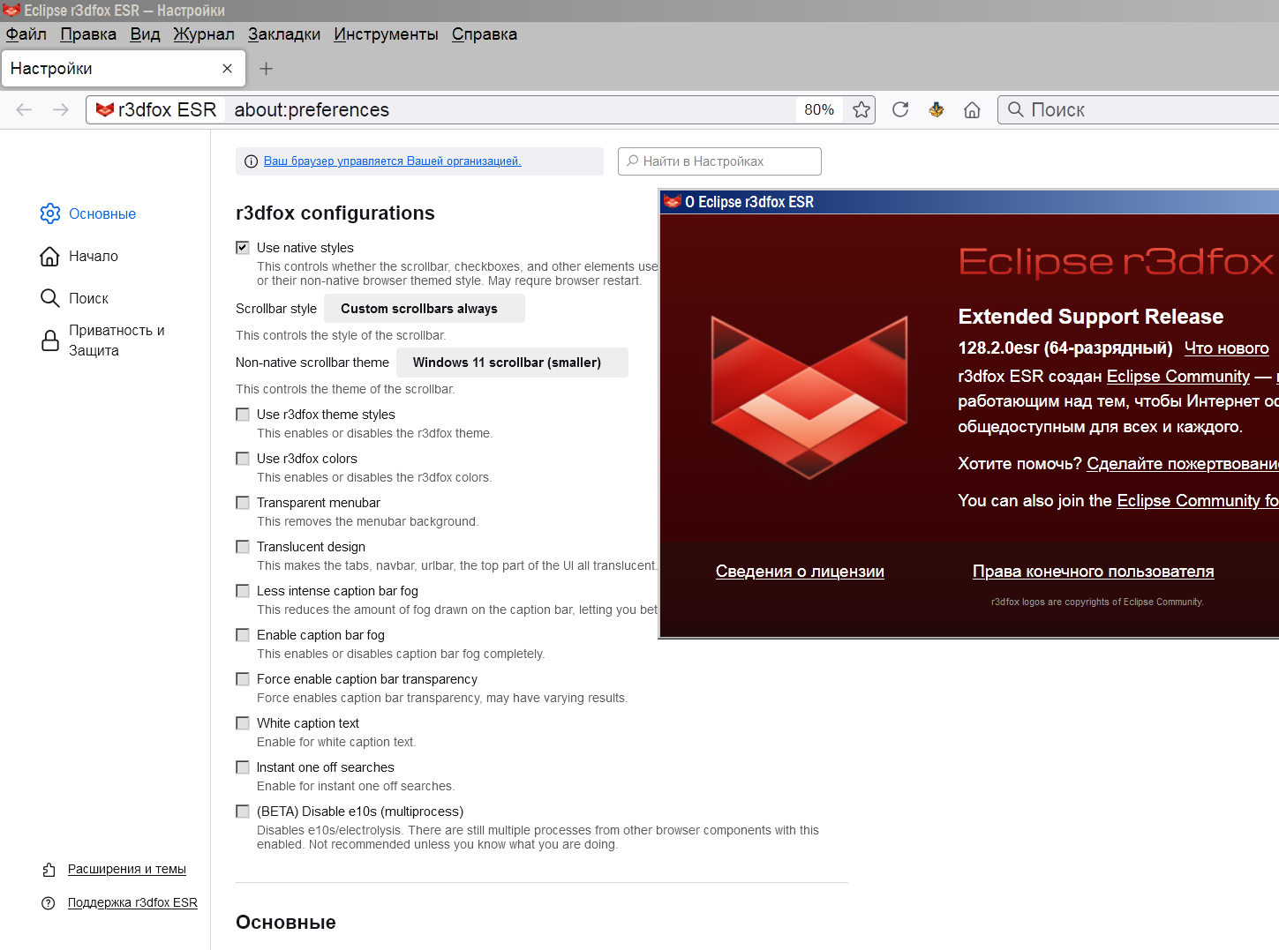Open Права конечного пользователя link
Screen dimensions: 1279x950
pyautogui.click(x=1094, y=572)
